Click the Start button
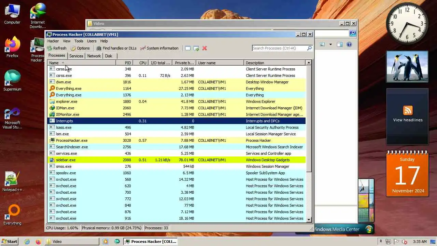Viewport: 437px width, 246px height. (9, 242)
